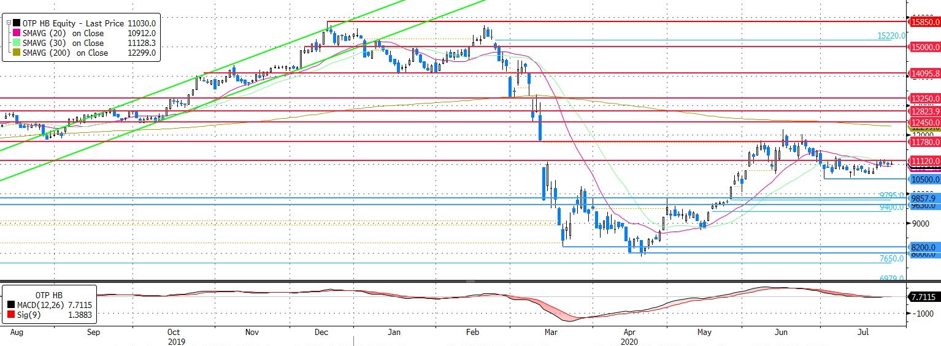The image size is (941, 346).
Task: Click the SMAVG 20 value 10912.0
Action: [142, 33]
